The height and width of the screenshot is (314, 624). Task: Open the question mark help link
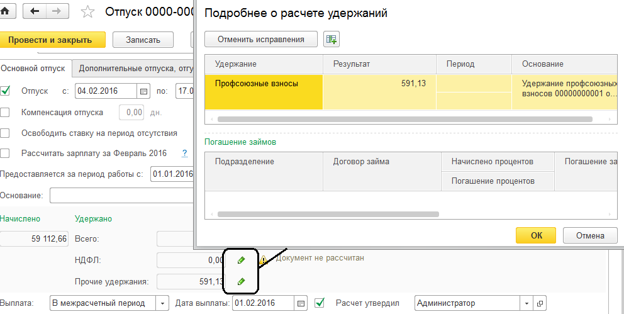(x=185, y=153)
